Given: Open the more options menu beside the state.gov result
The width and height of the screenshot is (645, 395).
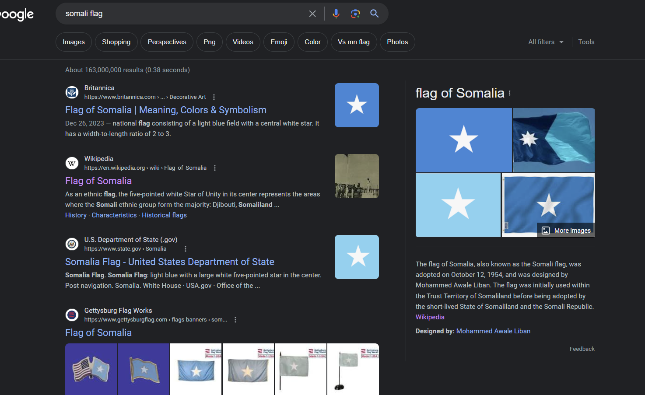Looking at the screenshot, I should [x=186, y=249].
